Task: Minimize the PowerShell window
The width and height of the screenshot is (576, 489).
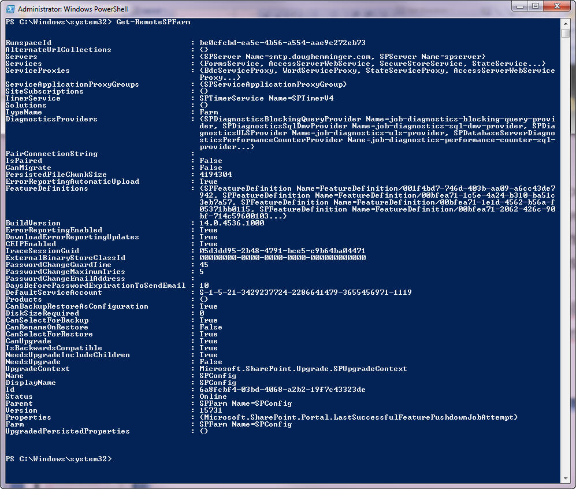Action: (519, 6)
